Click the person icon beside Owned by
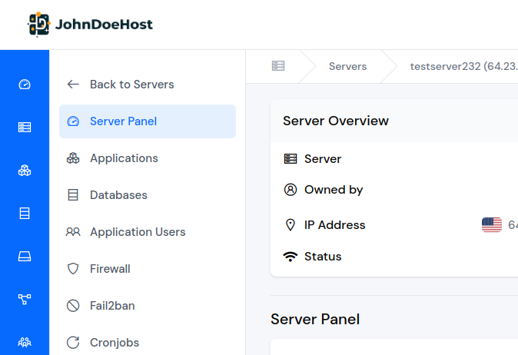This screenshot has width=518, height=355. [x=291, y=190]
